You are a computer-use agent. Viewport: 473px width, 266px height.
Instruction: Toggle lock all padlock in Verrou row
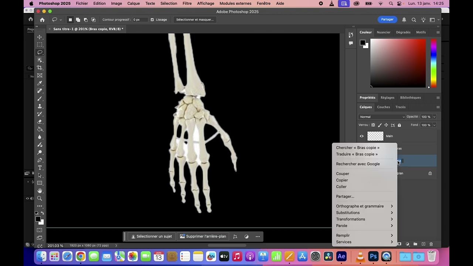399,125
